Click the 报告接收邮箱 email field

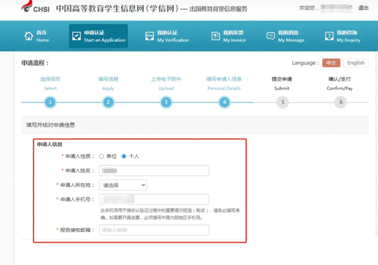click(x=154, y=230)
